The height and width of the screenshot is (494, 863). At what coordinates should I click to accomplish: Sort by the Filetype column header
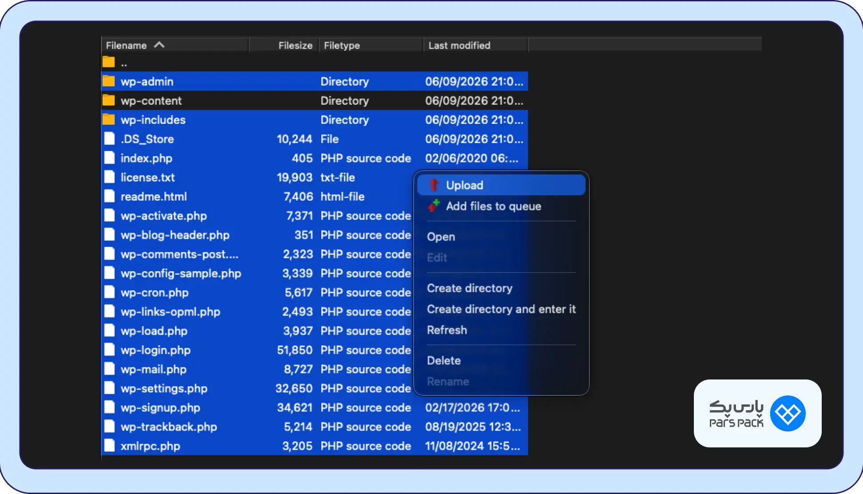(x=371, y=45)
